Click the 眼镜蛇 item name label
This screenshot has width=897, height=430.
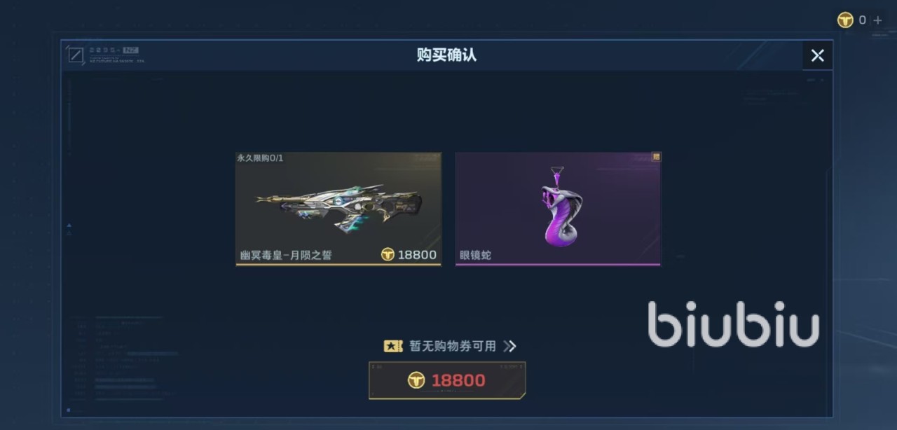[475, 255]
